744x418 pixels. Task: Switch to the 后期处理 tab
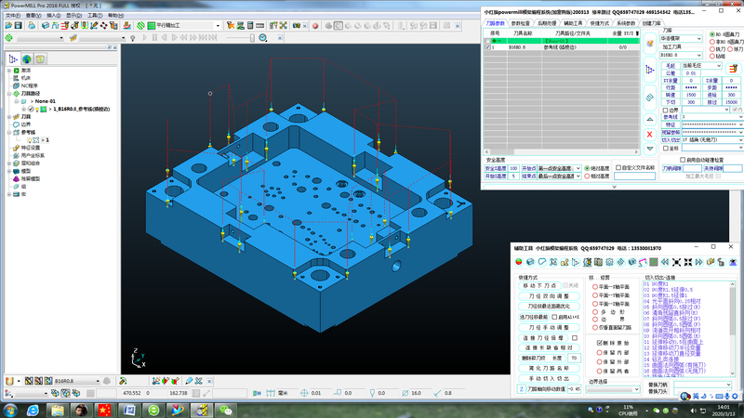pos(547,23)
